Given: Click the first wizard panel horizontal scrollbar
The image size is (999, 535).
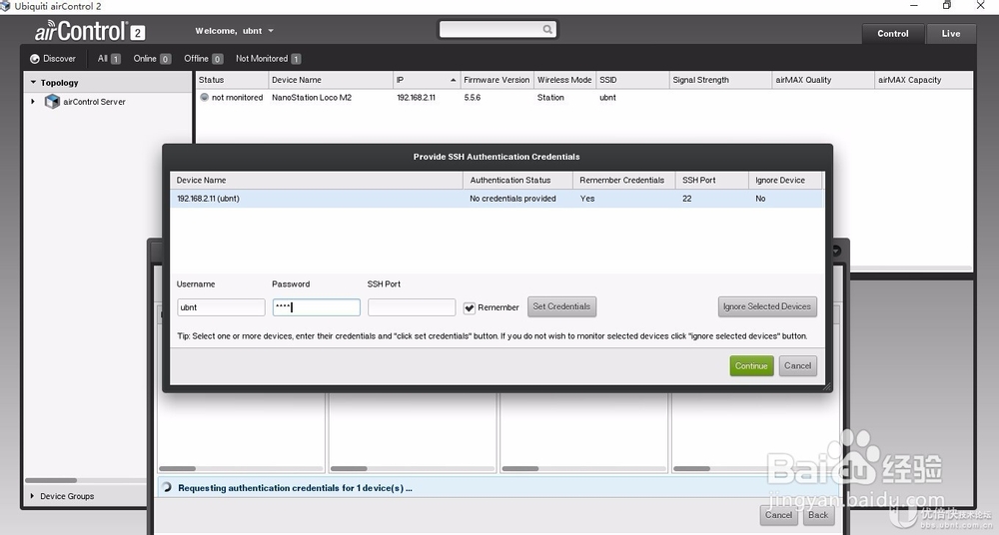Looking at the screenshot, I should pyautogui.click(x=177, y=469).
